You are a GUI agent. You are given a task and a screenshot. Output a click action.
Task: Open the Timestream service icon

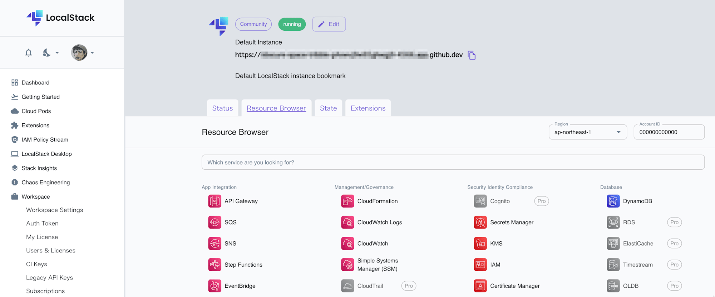[x=613, y=265]
